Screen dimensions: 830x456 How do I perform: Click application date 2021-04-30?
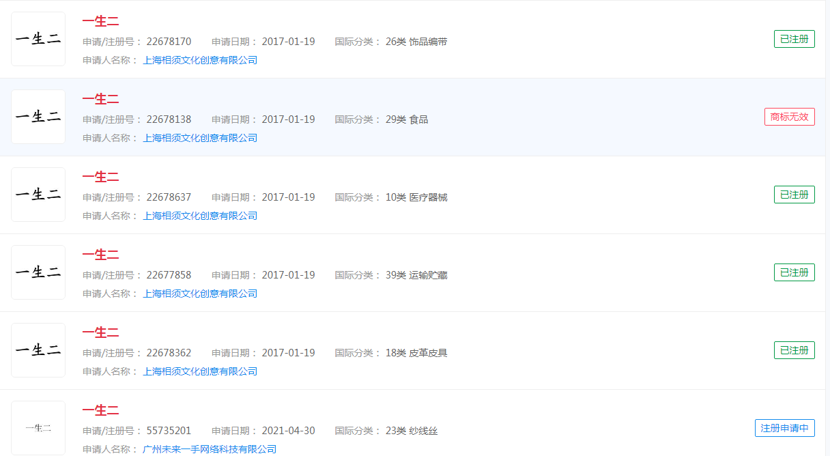pyautogui.click(x=289, y=431)
